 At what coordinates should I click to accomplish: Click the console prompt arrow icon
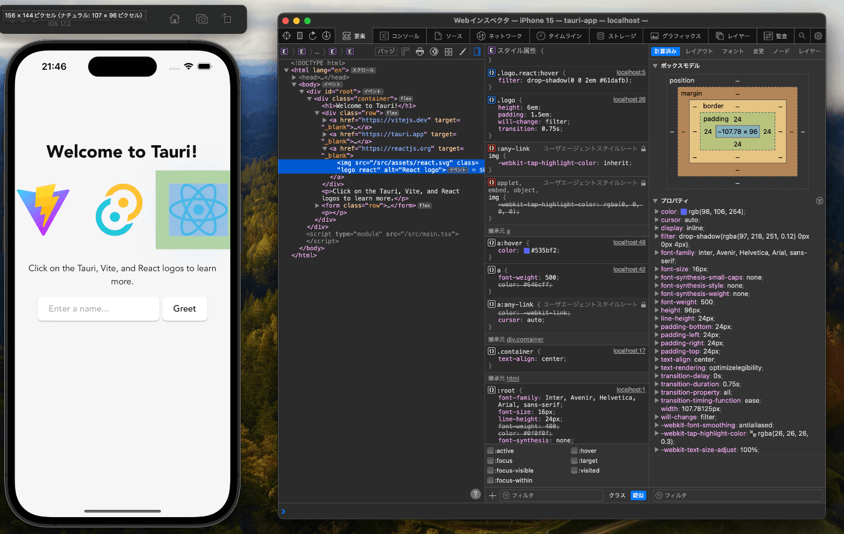(283, 512)
